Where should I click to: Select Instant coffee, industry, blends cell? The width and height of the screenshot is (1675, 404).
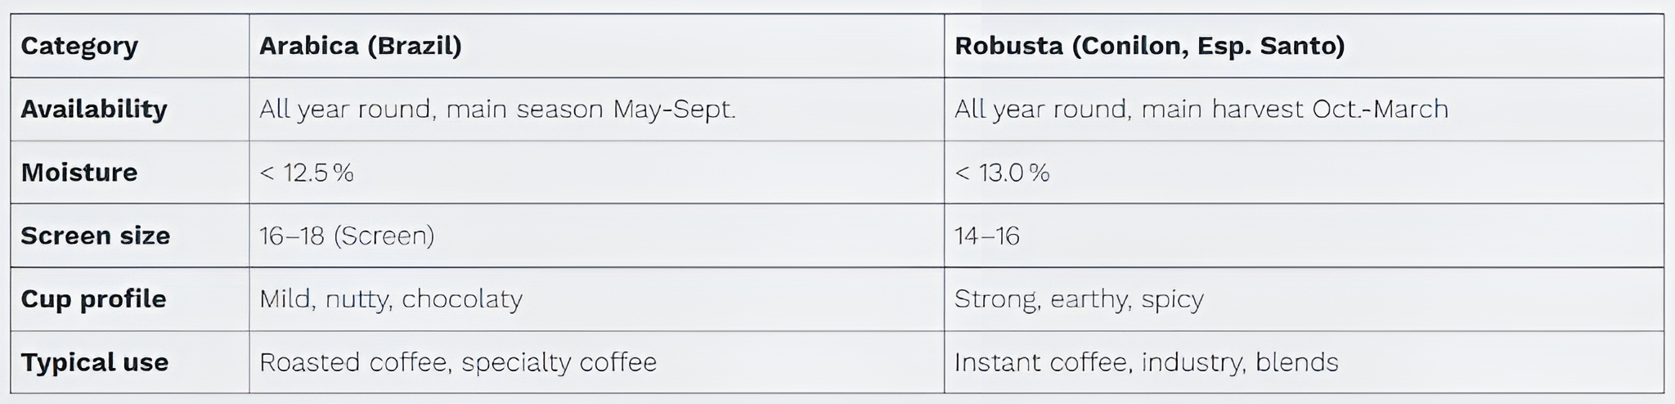click(1146, 362)
